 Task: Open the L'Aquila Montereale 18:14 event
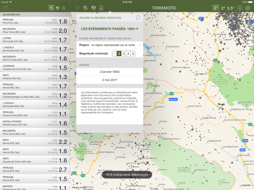(35, 105)
